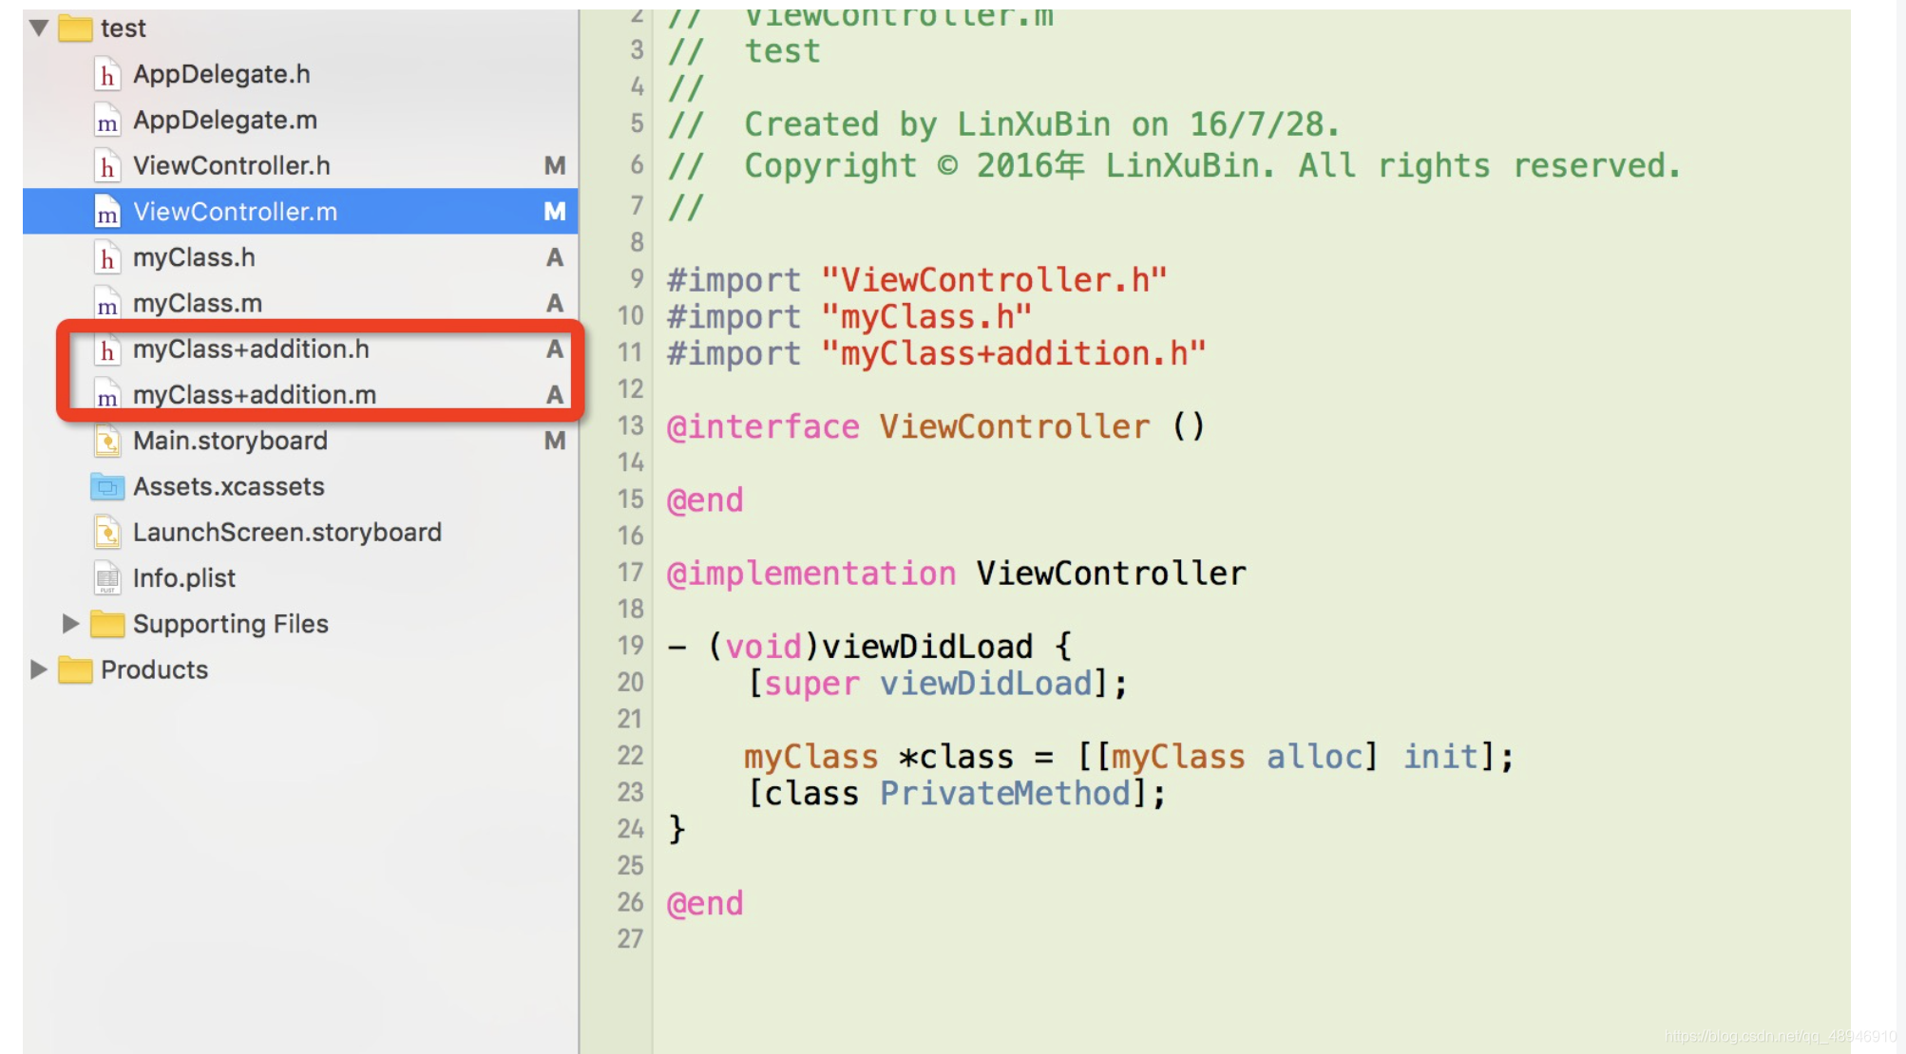Viewport: 1906px width, 1054px height.
Task: Select myClass+addition.m category file
Action: click(255, 395)
